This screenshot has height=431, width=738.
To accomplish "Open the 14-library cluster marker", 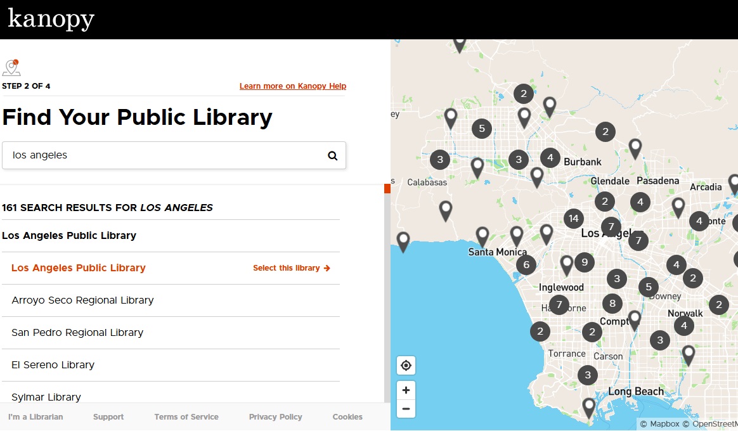I will point(573,219).
